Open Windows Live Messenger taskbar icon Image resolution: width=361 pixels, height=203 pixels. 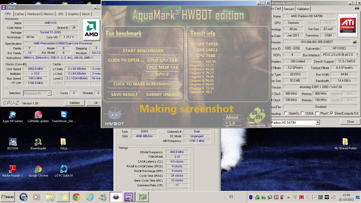103,197
